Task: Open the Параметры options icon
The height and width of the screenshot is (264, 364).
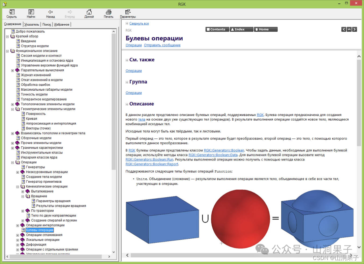Action: (128, 12)
